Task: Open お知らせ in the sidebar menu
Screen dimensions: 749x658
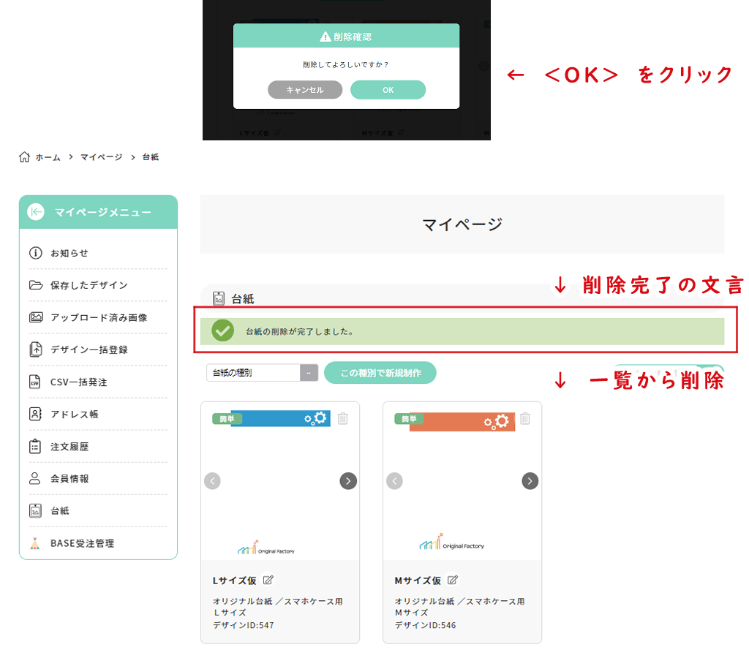Action: [69, 253]
